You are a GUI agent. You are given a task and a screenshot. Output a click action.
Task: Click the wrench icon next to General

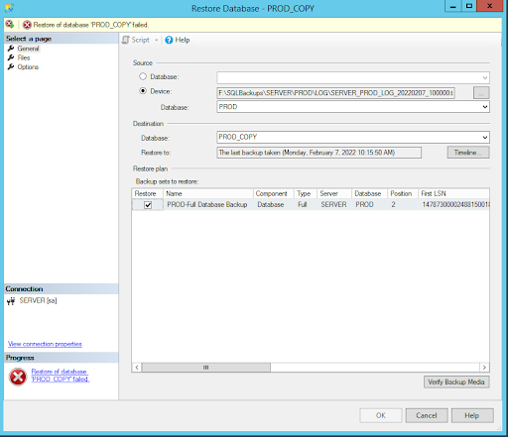click(11, 49)
